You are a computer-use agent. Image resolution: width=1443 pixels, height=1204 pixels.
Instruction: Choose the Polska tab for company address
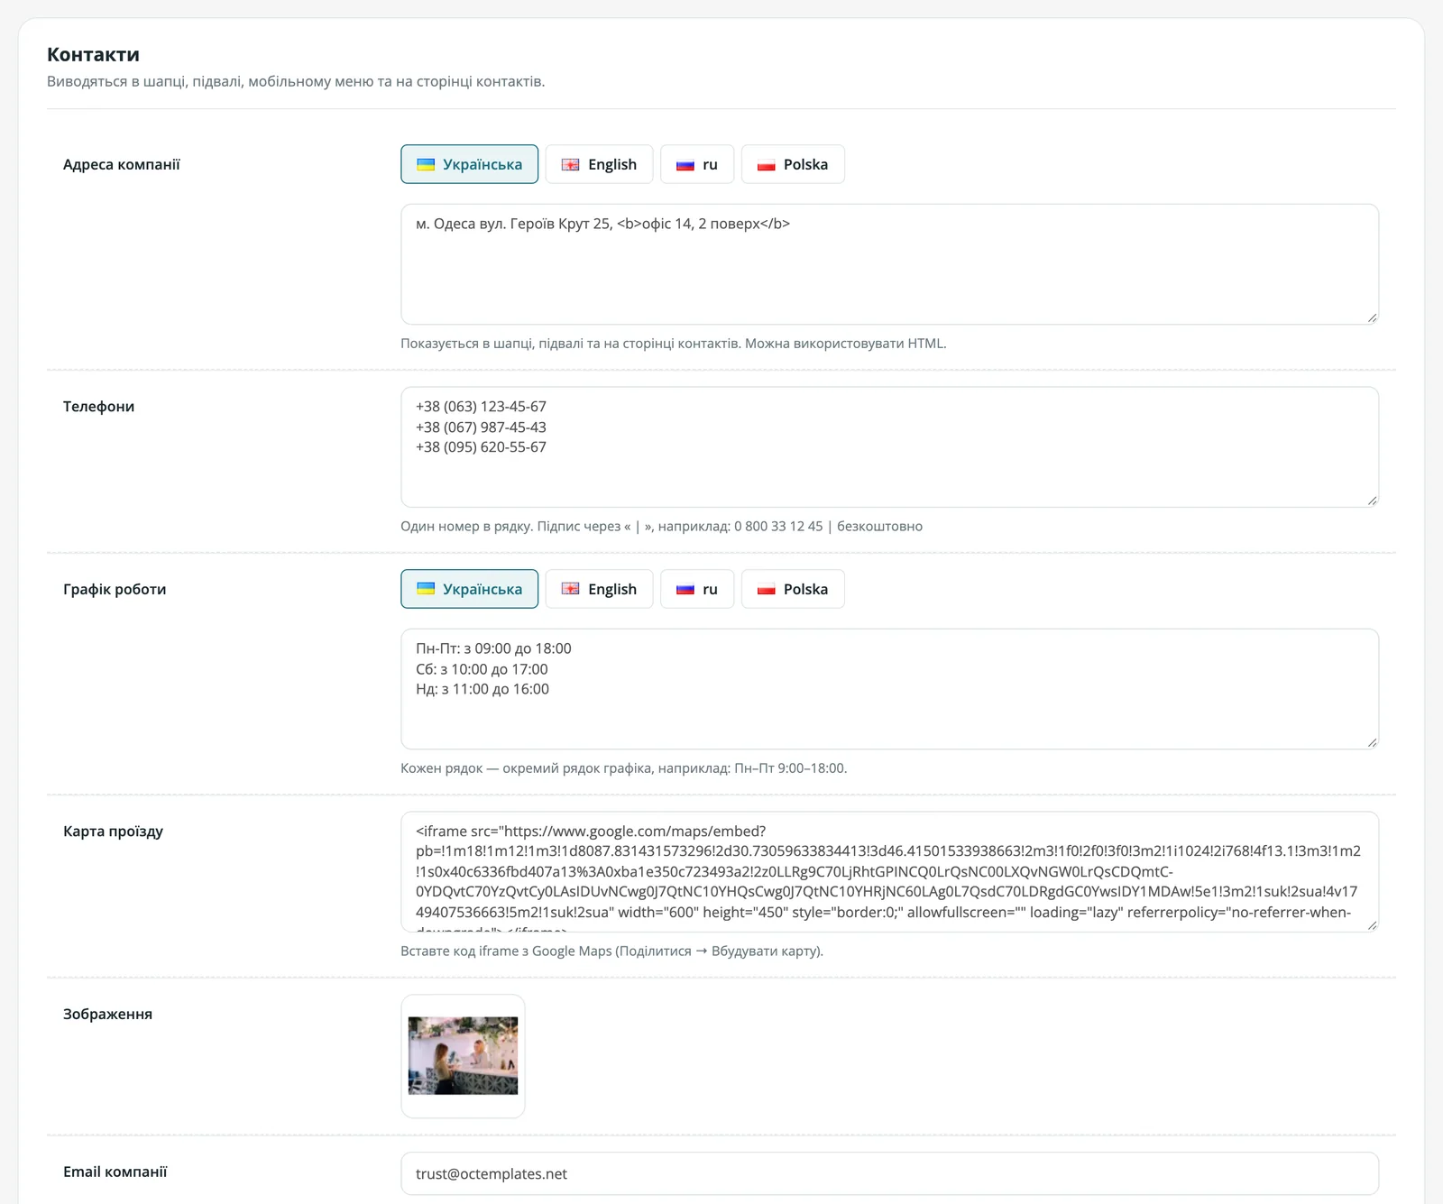coord(793,164)
